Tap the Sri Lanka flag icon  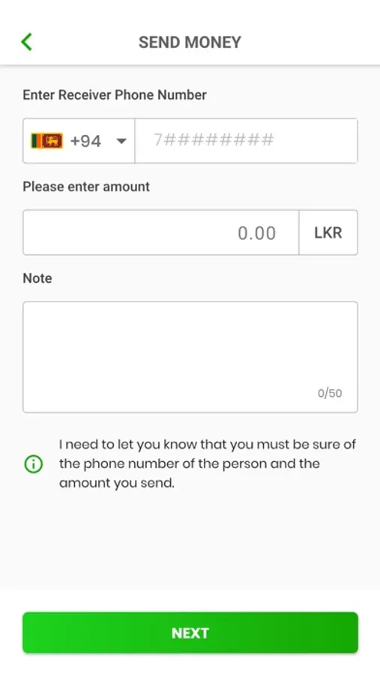pos(47,141)
